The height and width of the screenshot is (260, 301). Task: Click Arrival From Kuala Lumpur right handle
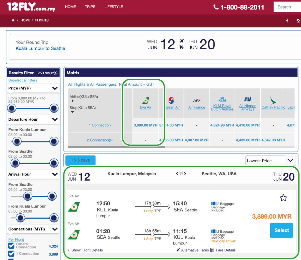(x=54, y=218)
